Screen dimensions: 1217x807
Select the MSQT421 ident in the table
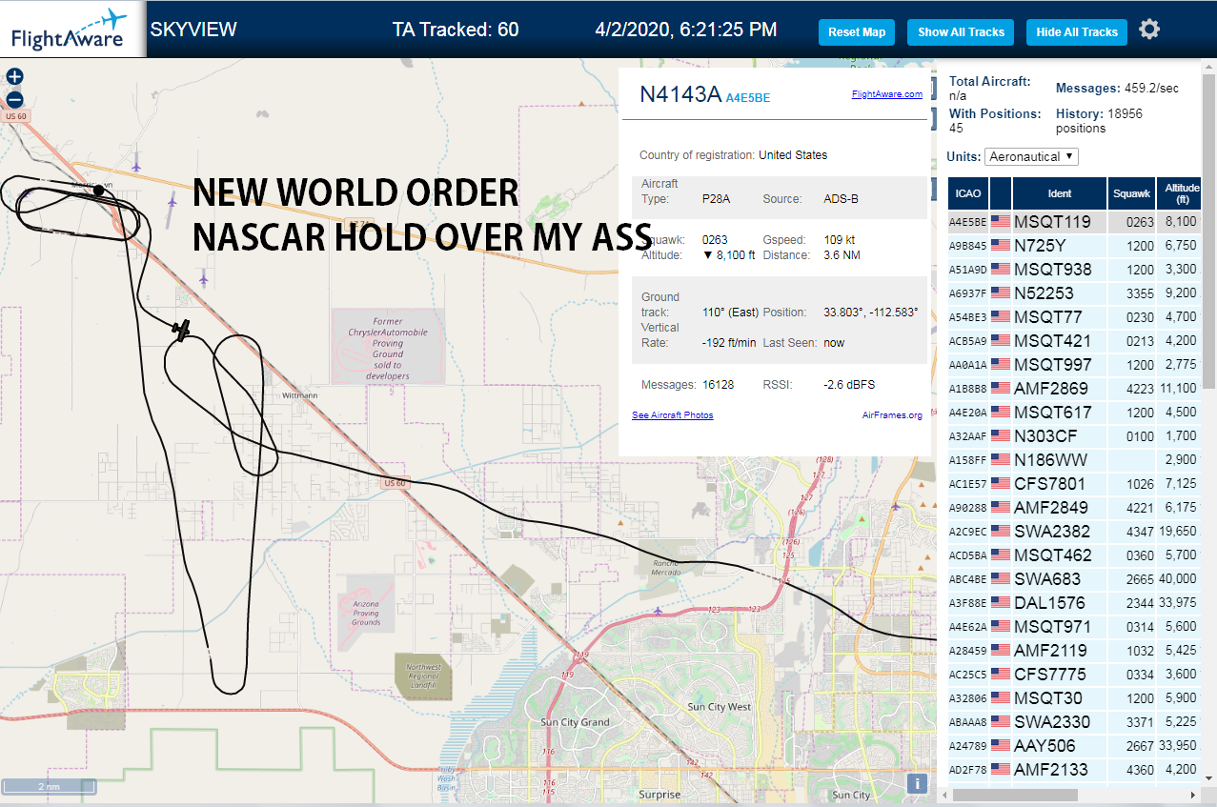[1053, 341]
